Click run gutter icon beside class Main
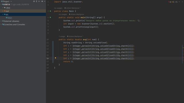Viewport: 184px width, 103px height. coord(51,11)
